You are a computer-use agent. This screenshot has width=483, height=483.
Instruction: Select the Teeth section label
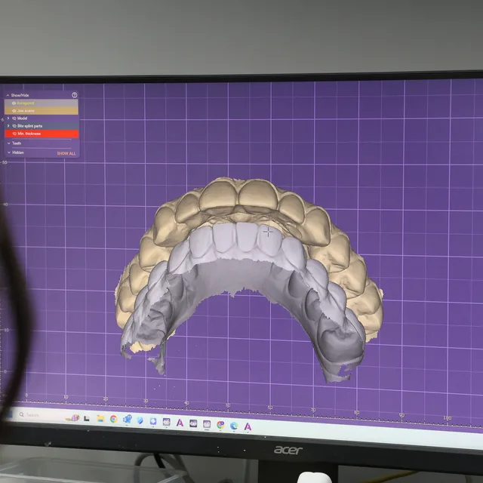[17, 143]
